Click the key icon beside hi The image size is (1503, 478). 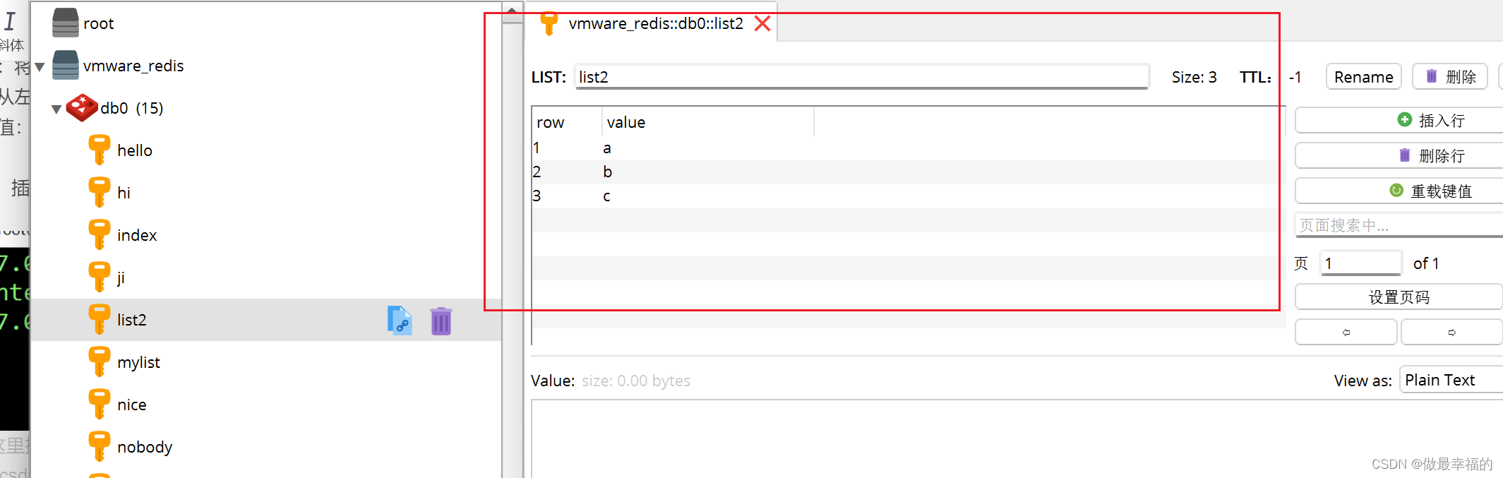[99, 192]
